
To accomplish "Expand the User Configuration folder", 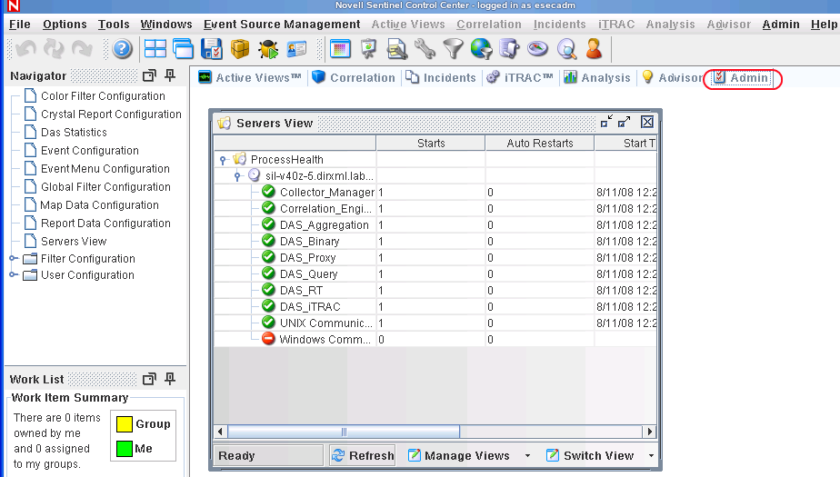I will pos(14,274).
